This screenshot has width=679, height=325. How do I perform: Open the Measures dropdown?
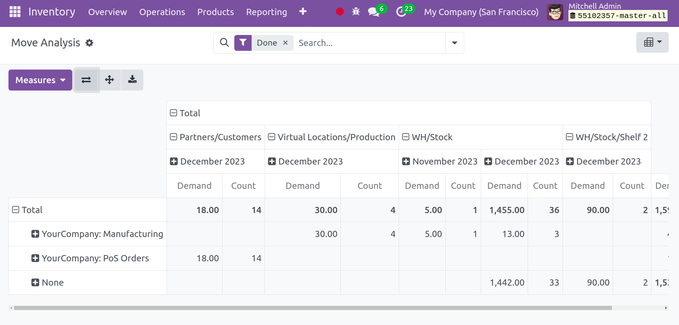(40, 80)
